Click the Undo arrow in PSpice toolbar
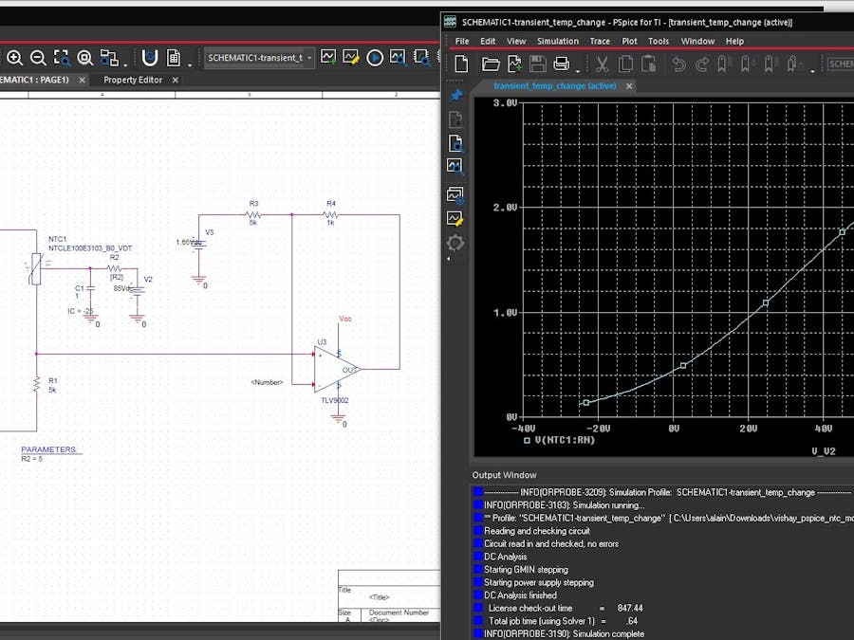Screen dimensions: 854x640 point(678,64)
